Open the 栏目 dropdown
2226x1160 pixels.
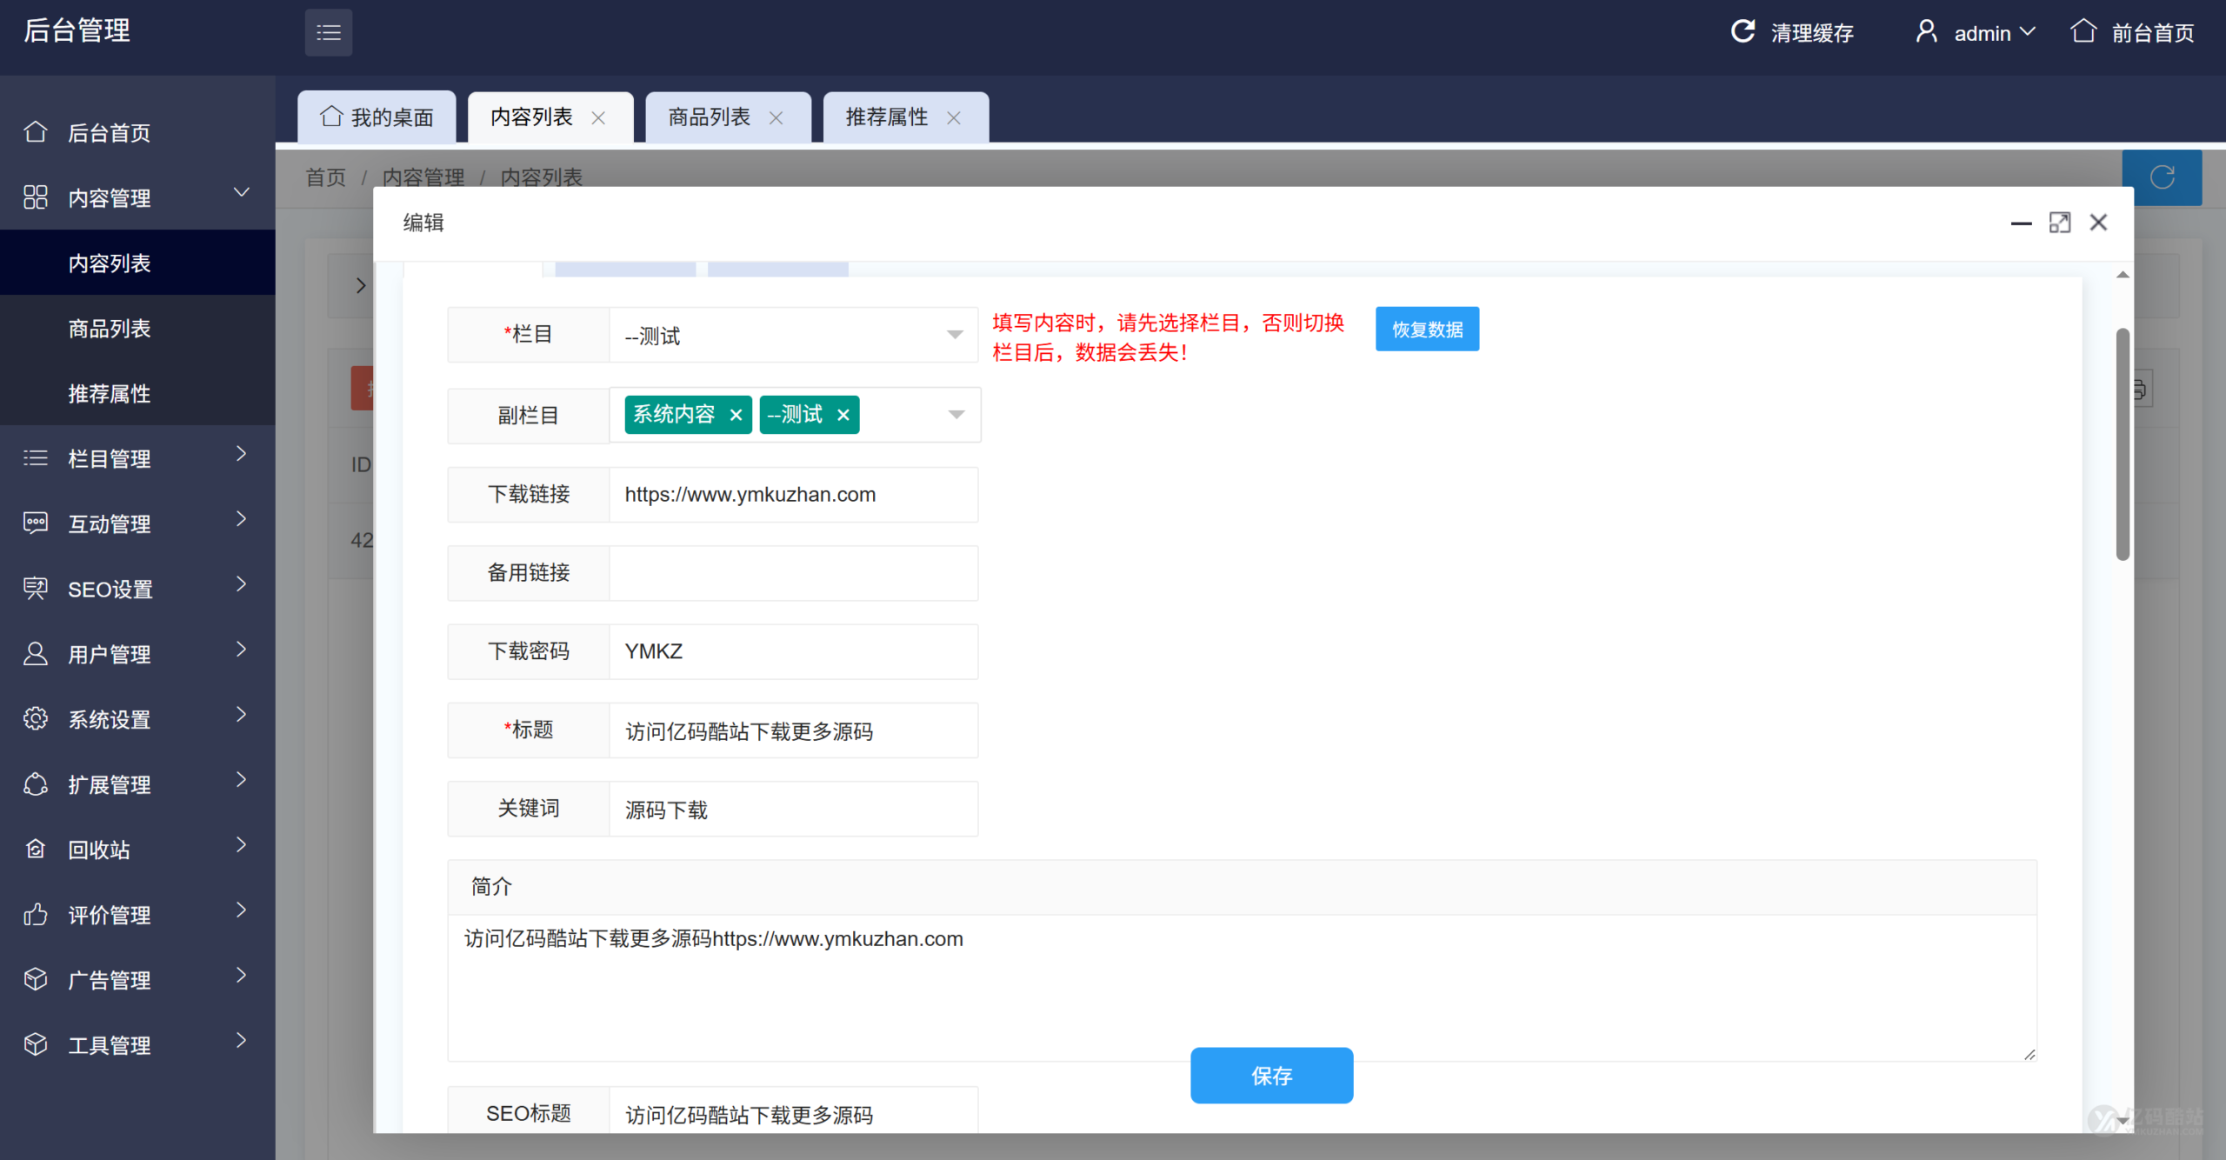point(956,335)
